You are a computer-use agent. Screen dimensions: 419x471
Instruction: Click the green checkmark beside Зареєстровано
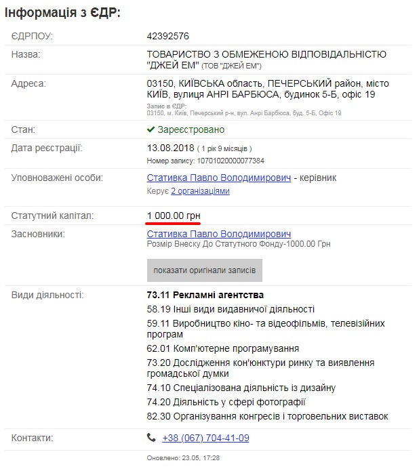pyautogui.click(x=151, y=129)
